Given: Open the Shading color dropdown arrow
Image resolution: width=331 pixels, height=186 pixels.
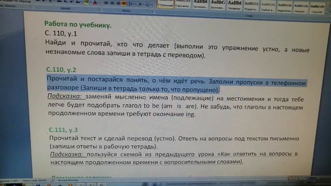Looking at the screenshot, I should coord(143,4).
